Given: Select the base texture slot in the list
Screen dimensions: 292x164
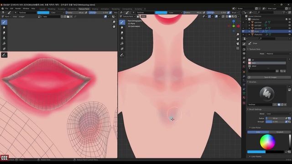Looking at the screenshot, I should [267, 63].
